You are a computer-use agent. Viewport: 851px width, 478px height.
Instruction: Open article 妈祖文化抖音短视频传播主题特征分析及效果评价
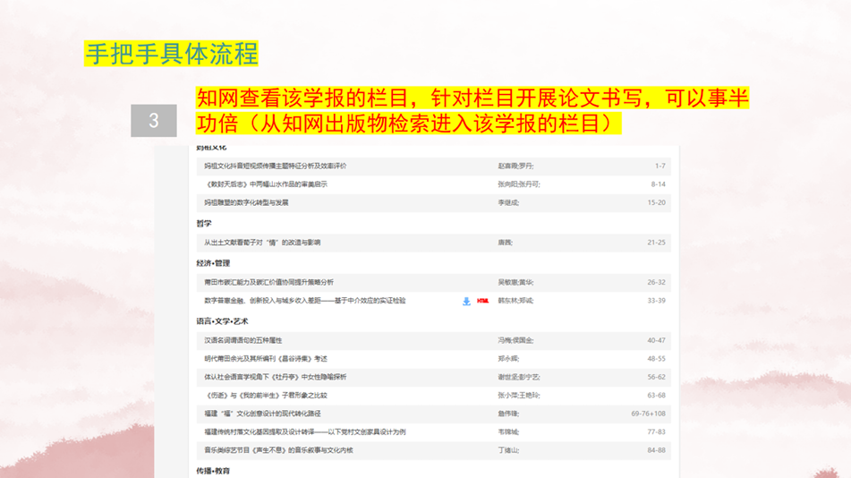click(276, 166)
